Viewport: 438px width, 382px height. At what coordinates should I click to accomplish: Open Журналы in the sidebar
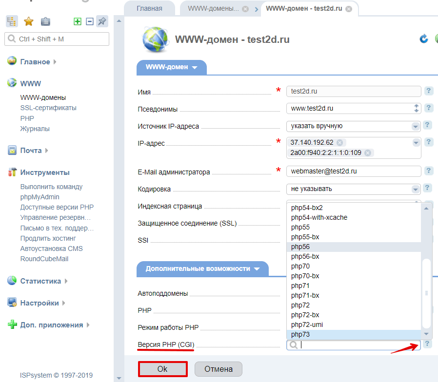tap(35, 129)
